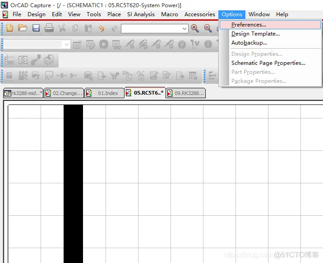Undo the last action with orange arrow
The image size is (323, 263).
tap(102, 28)
